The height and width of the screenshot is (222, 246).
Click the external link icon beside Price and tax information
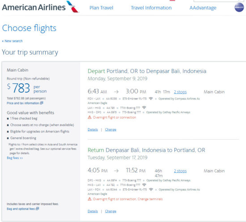click(42, 103)
